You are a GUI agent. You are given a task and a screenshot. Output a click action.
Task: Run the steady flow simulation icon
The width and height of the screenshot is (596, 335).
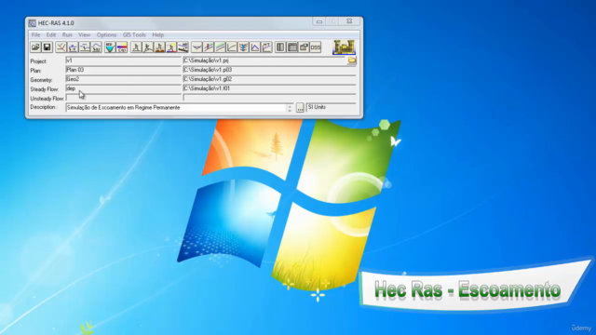click(136, 47)
